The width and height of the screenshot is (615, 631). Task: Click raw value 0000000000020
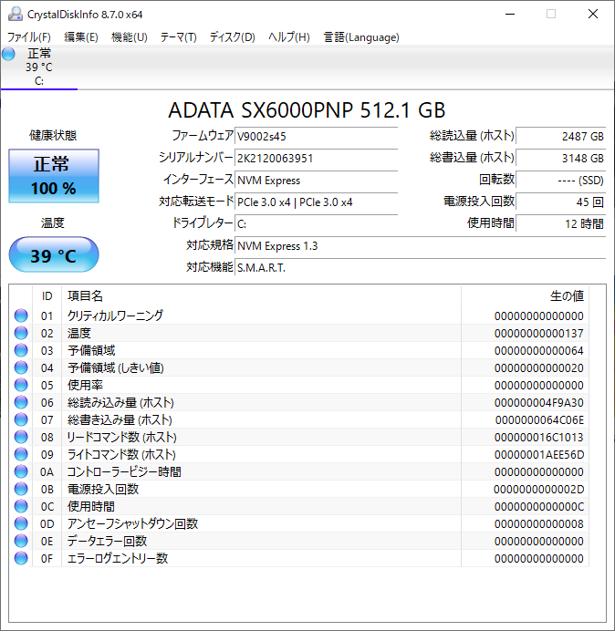539,367
